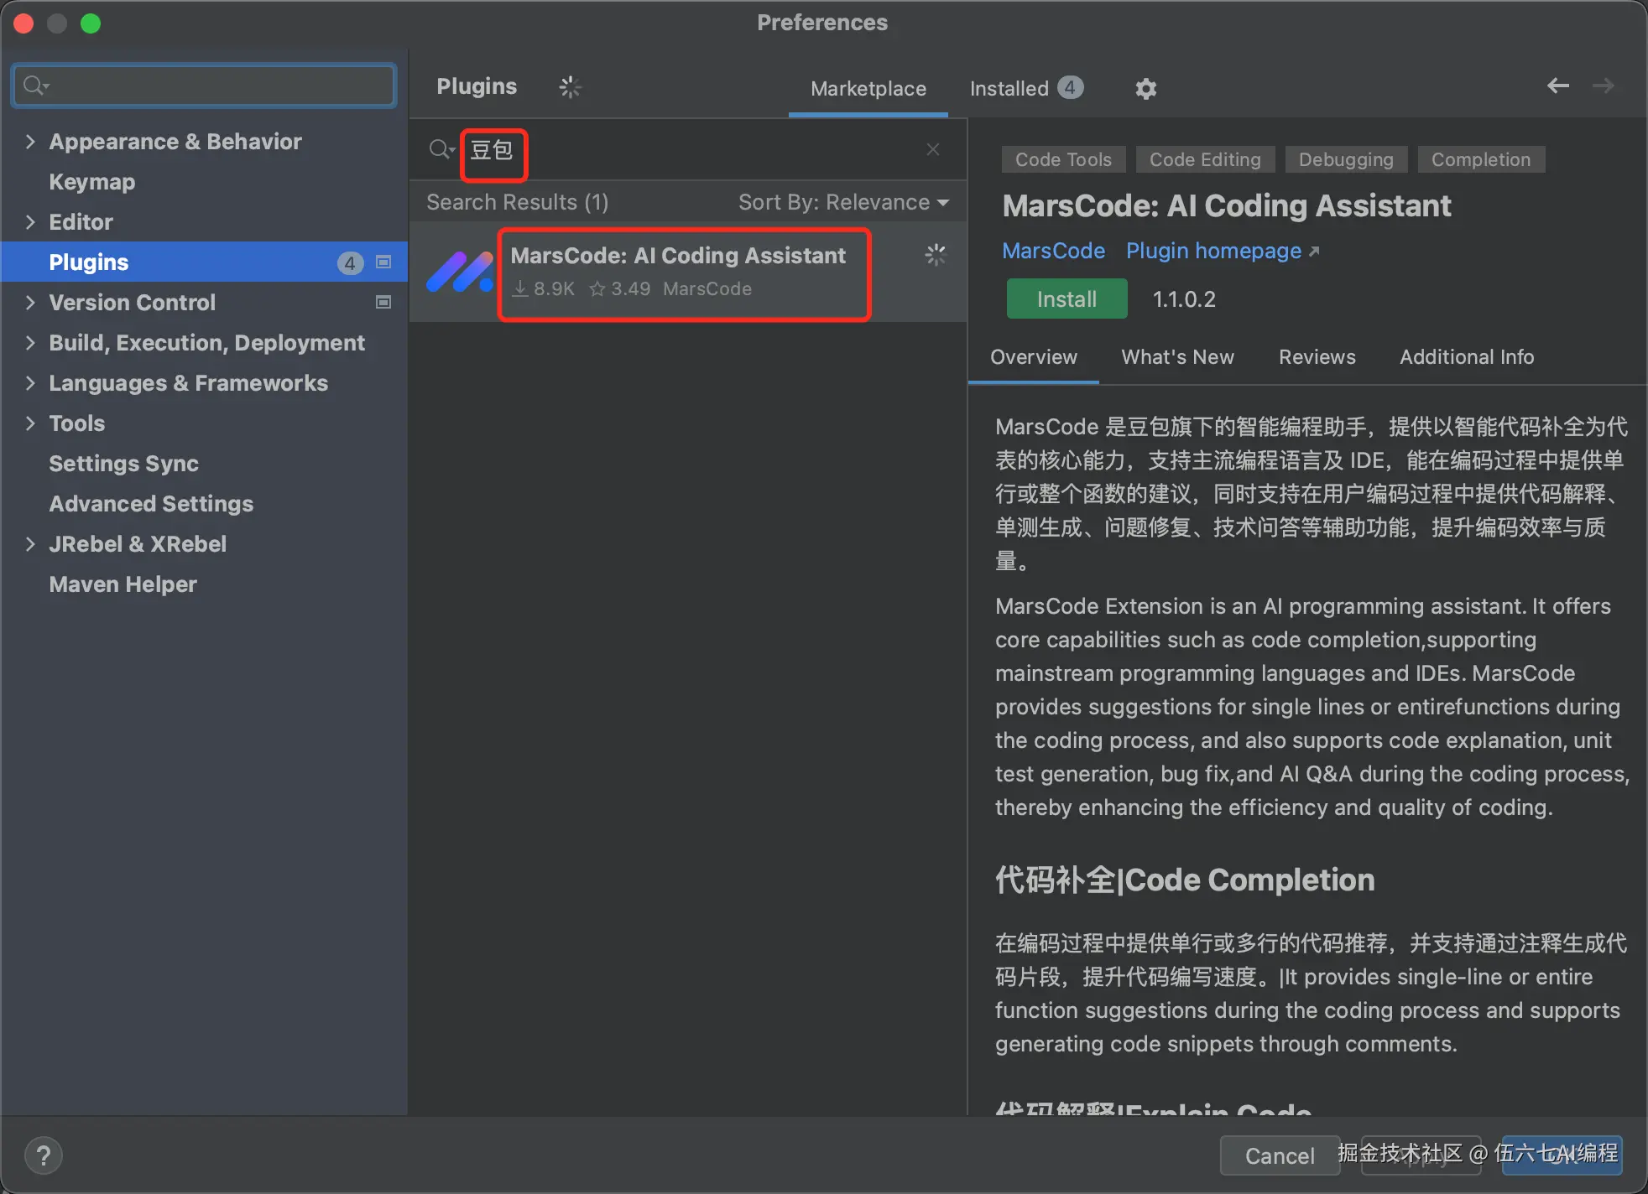The height and width of the screenshot is (1194, 1648).
Task: Click the green Install button
Action: [x=1066, y=299]
